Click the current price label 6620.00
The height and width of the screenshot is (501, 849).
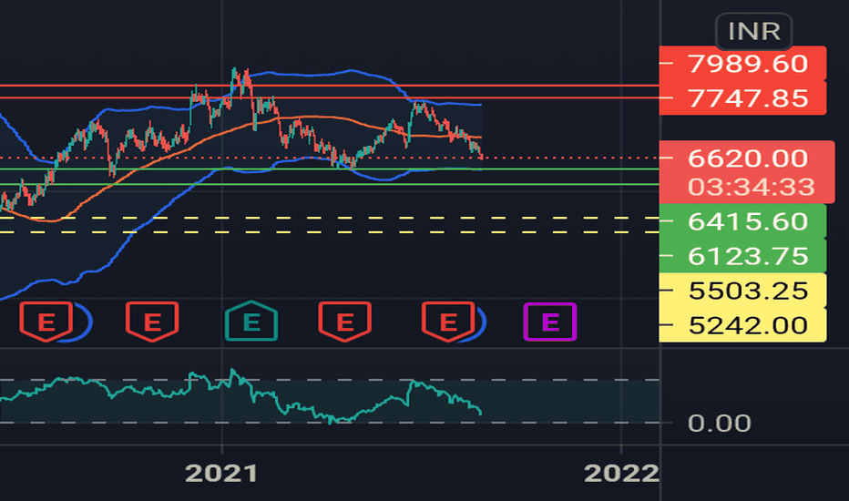pyautogui.click(x=747, y=158)
